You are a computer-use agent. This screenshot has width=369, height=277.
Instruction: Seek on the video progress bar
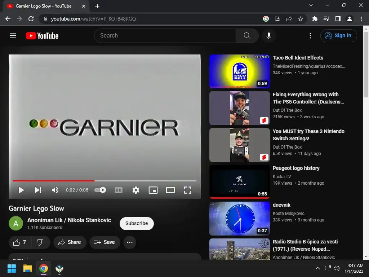[x=105, y=181]
